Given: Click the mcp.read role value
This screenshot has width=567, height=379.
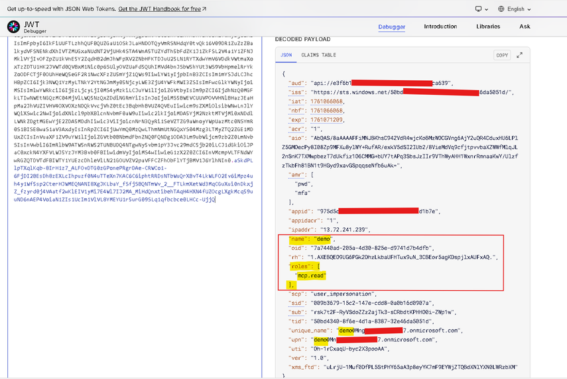Looking at the screenshot, I should 310,276.
